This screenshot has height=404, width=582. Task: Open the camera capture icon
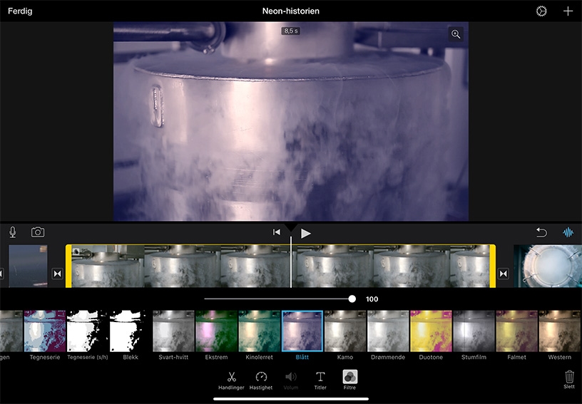click(x=38, y=232)
